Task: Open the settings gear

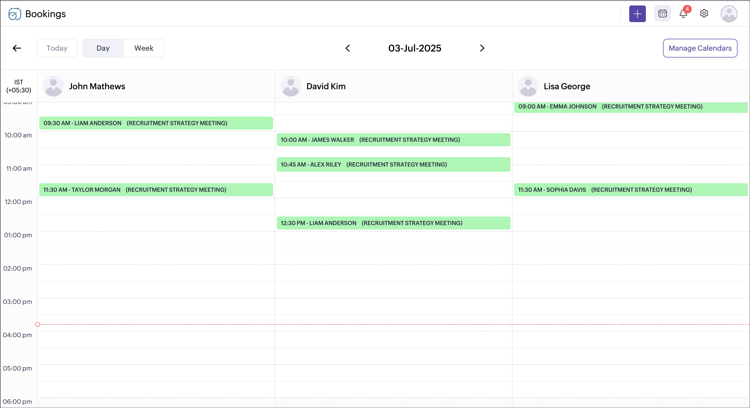Action: [x=704, y=13]
